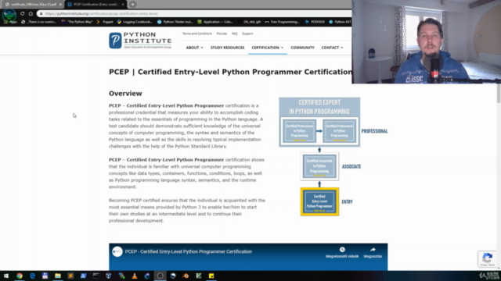Open the 'Oh, shit, git!' bookmark
The height and width of the screenshot is (281, 501).
point(249,22)
